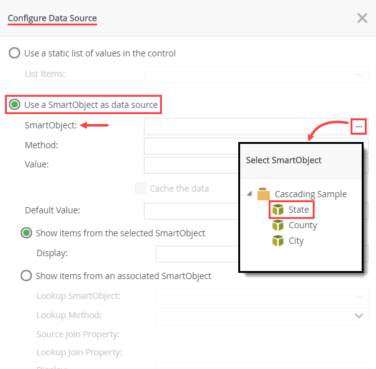This screenshot has width=376, height=369.
Task: Select Show items from the selected SmartObject
Action: pos(27,233)
